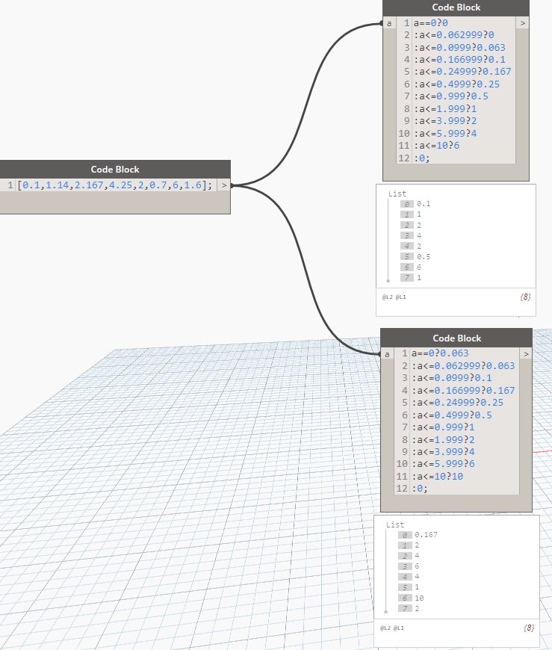Screen dimensions: 552x650
Task: Click code line :a<=1.999?1
Action: [x=445, y=108]
